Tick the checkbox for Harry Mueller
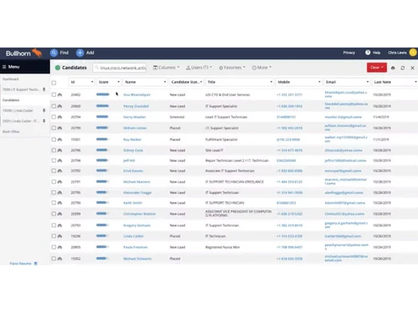This screenshot has width=418, height=313. coord(54,117)
